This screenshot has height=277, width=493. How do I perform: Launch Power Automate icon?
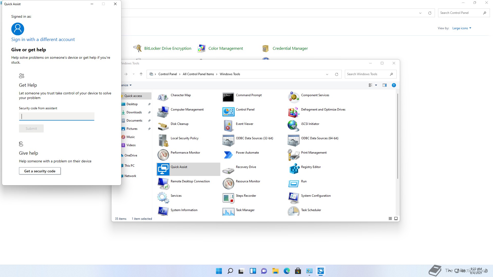pos(228,155)
